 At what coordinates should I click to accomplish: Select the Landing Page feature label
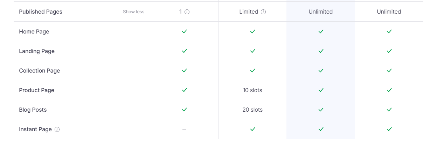pos(37,51)
